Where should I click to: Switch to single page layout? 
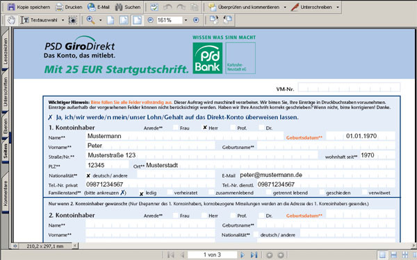[382, 255]
